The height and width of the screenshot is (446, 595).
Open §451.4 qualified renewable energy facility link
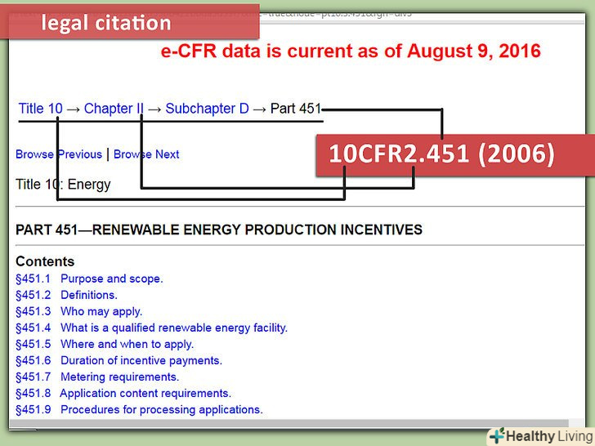151,328
